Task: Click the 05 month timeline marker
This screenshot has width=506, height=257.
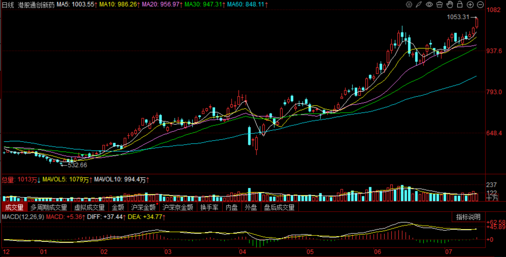Action: point(310,252)
